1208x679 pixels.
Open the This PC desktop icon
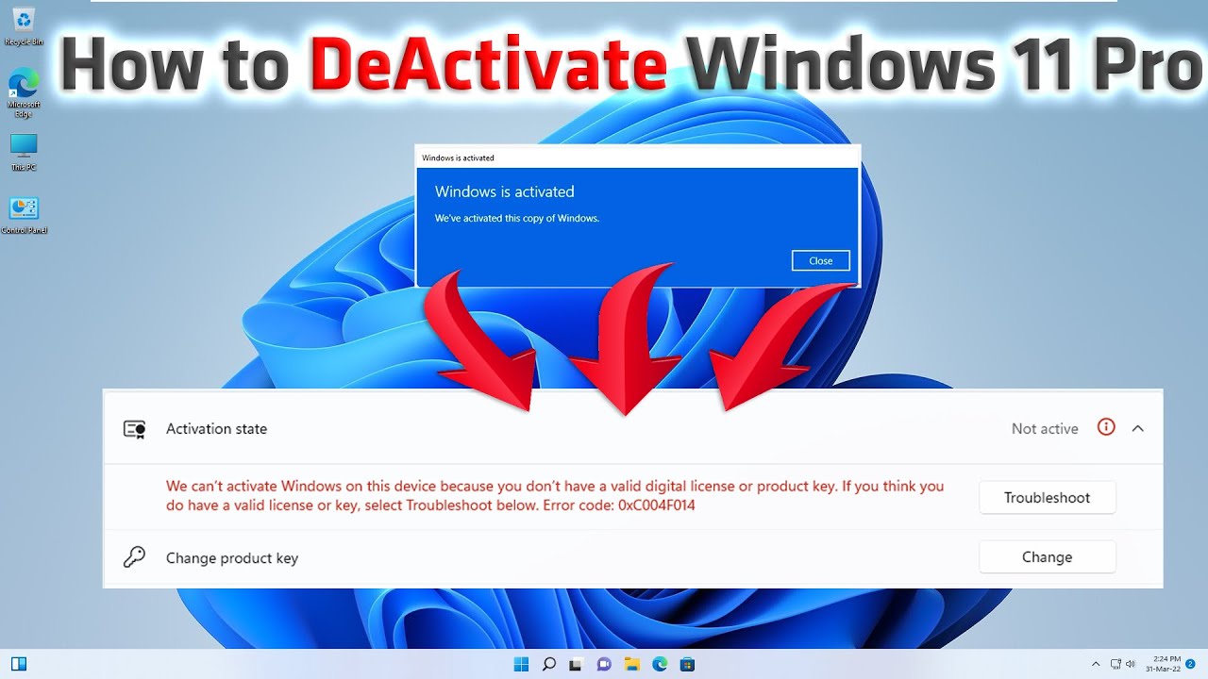[23, 146]
